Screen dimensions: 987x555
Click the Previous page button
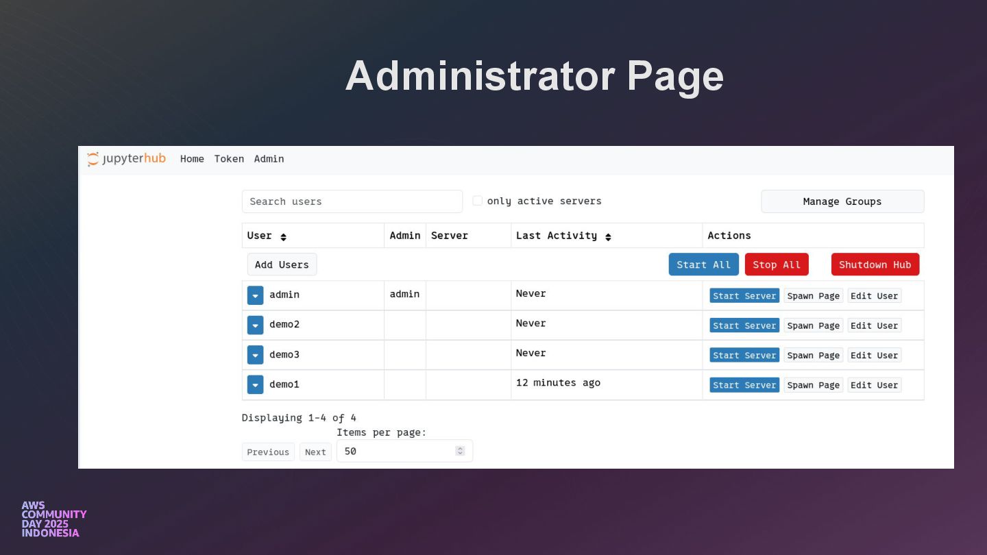(x=268, y=452)
